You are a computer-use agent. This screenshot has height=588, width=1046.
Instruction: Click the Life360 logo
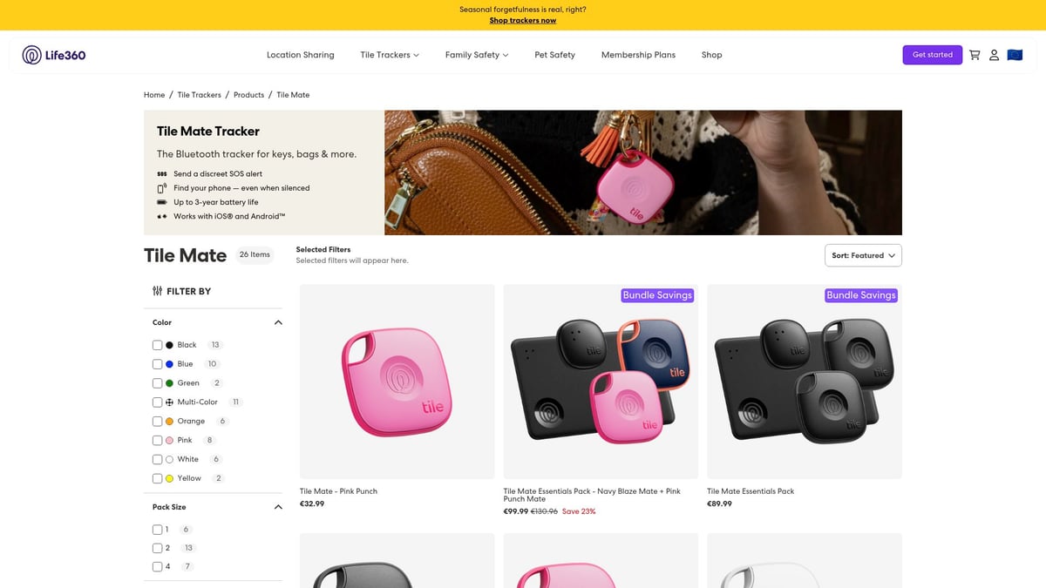coord(54,55)
